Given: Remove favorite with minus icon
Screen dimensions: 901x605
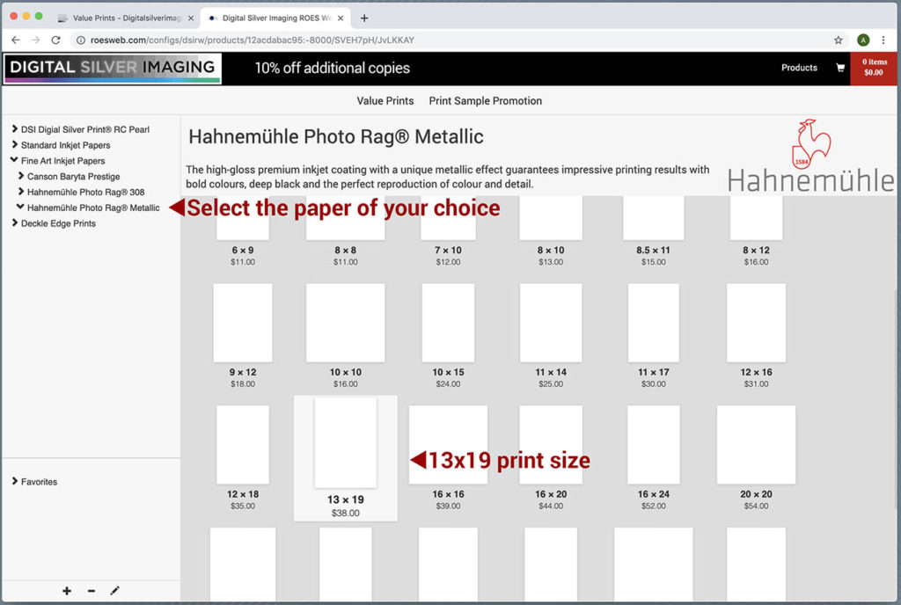Looking at the screenshot, I should pyautogui.click(x=92, y=591).
